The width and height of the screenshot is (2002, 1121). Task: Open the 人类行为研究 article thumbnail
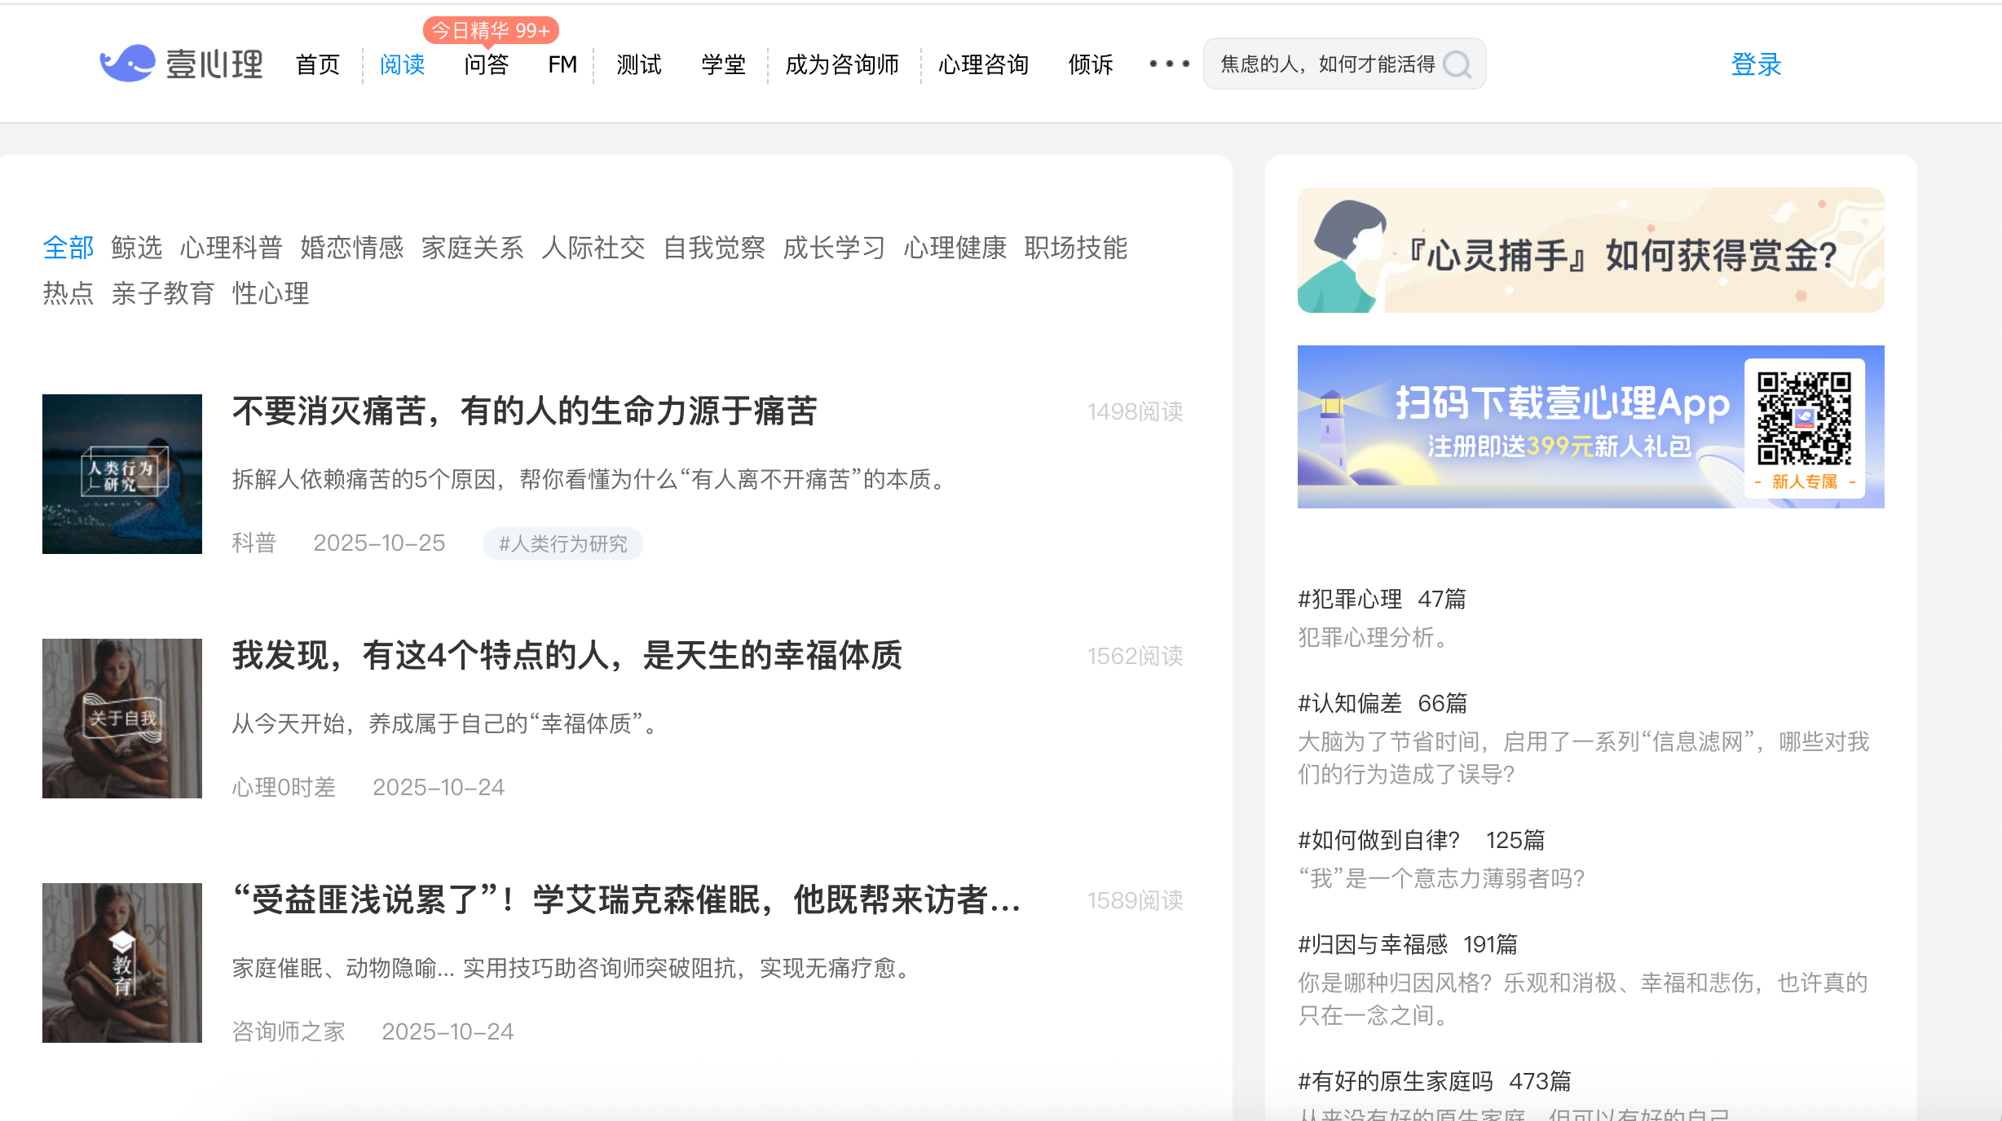click(122, 474)
